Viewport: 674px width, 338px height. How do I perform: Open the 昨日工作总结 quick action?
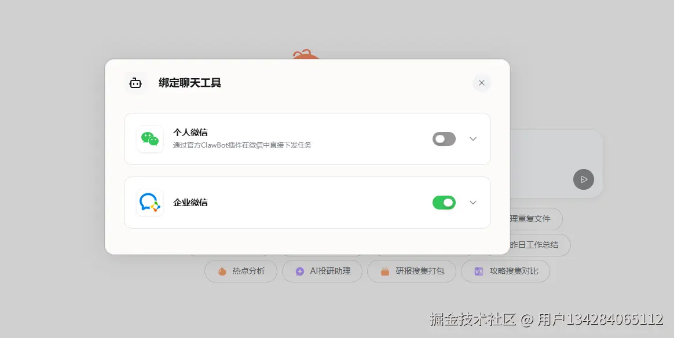535,245
